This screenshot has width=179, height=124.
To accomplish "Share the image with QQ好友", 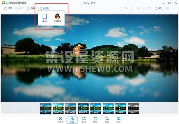I will pos(57,18).
